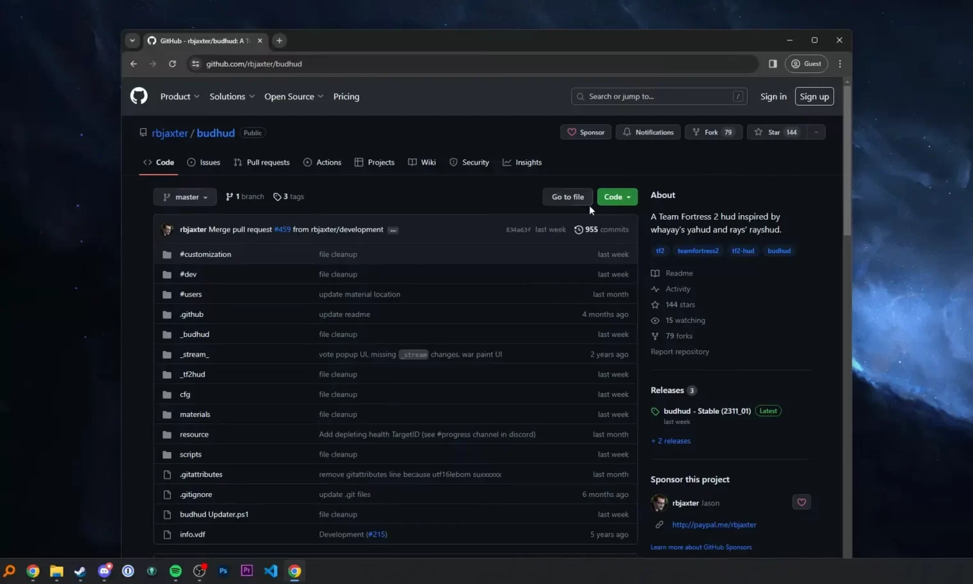Open Visual Studio Code from the taskbar

(271, 571)
